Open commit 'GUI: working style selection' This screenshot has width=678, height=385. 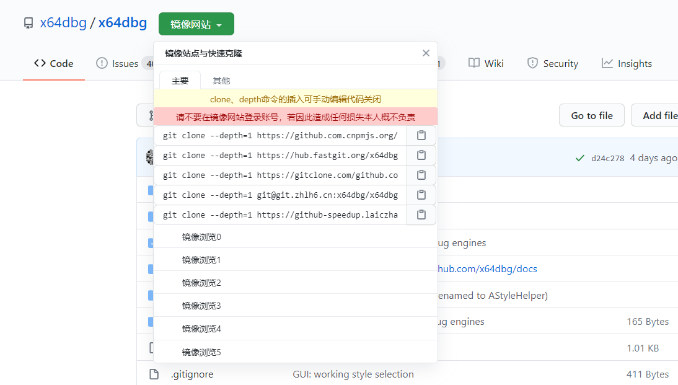[x=353, y=374]
